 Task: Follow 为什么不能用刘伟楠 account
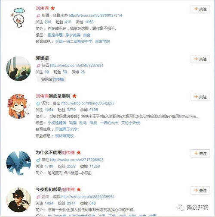[200, 154]
